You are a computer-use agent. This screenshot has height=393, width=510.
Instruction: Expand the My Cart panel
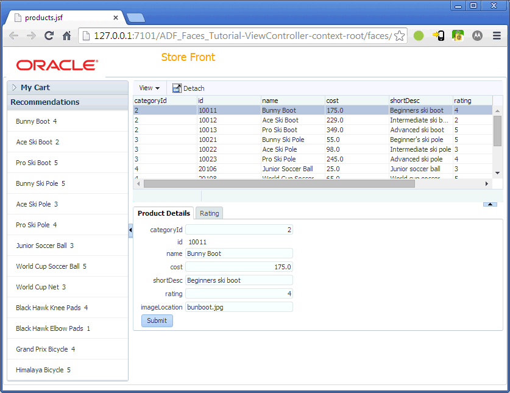[14, 88]
